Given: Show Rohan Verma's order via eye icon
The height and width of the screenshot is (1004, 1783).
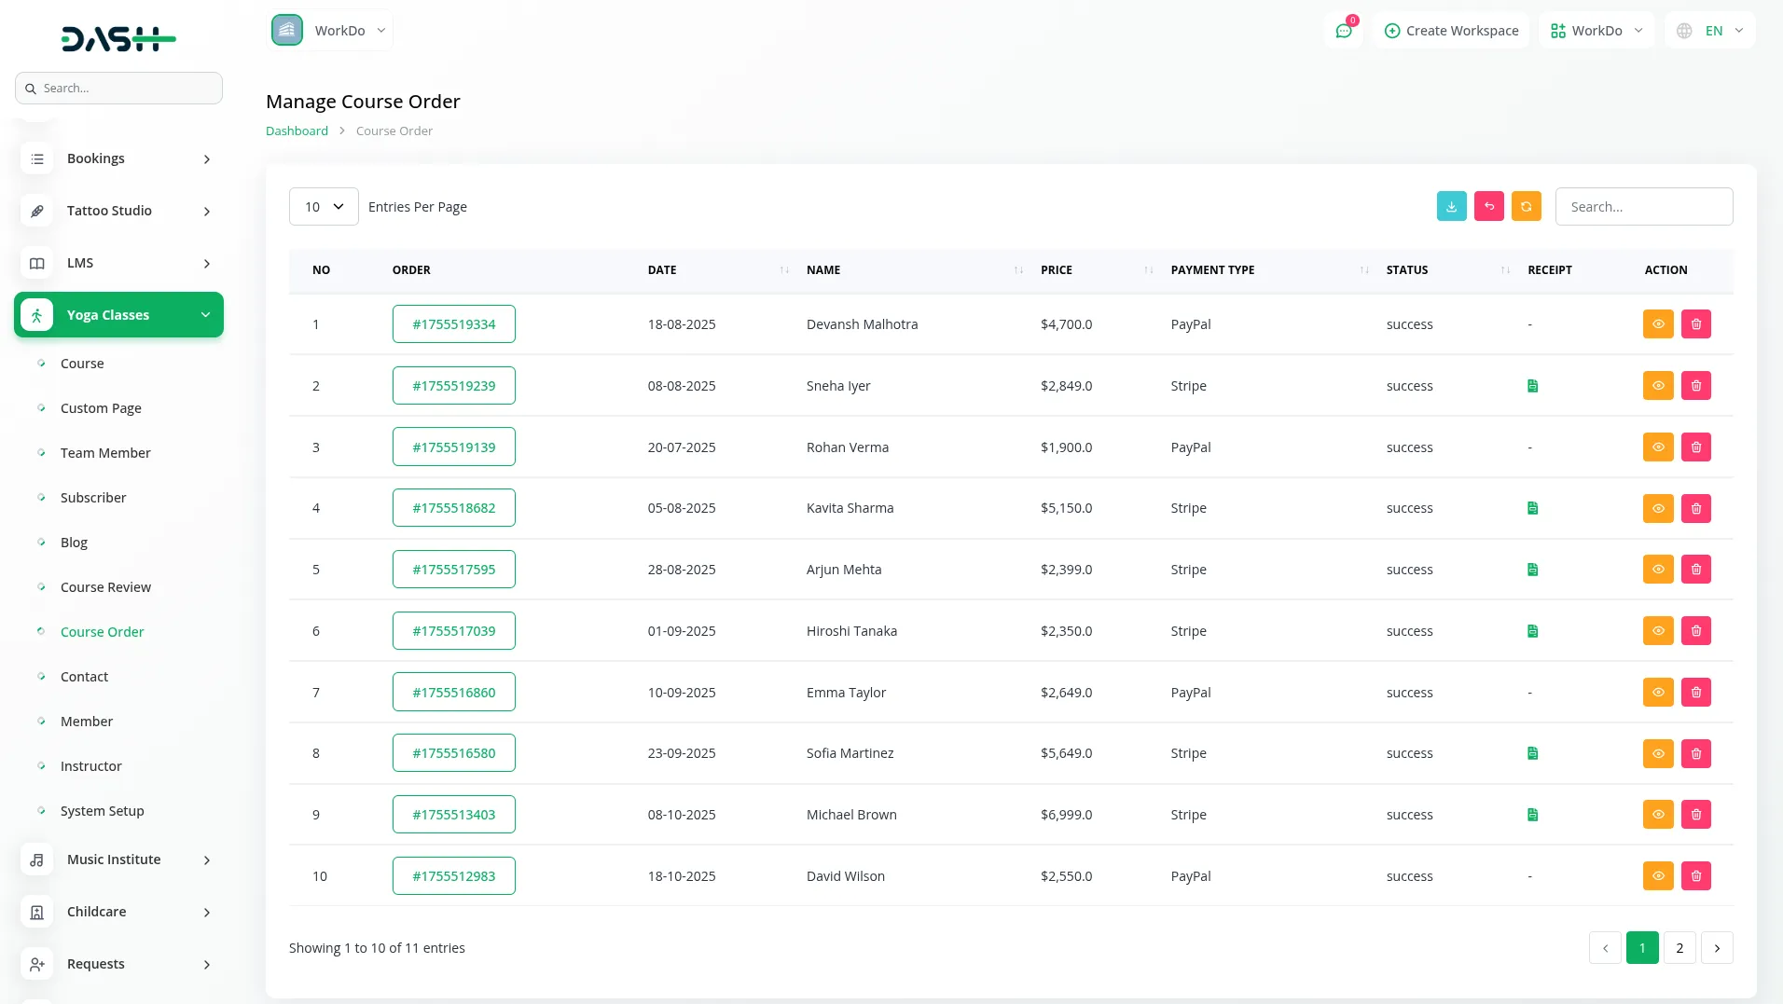Looking at the screenshot, I should tap(1657, 447).
